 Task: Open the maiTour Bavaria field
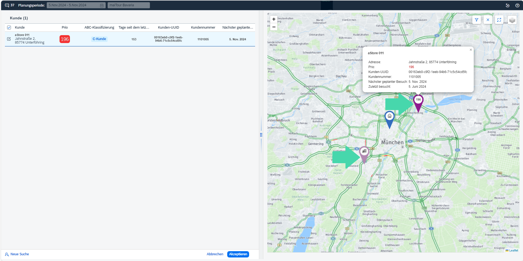[129, 5]
